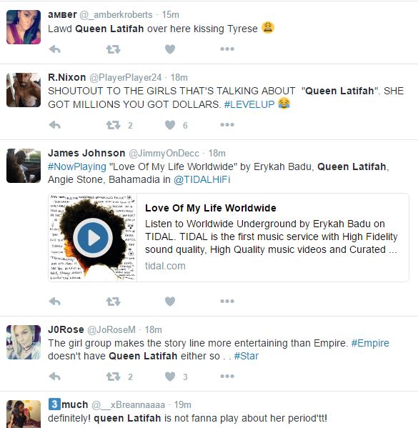The width and height of the screenshot is (418, 428).
Task: Click the #LEVELUP hashtag
Action: [249, 104]
